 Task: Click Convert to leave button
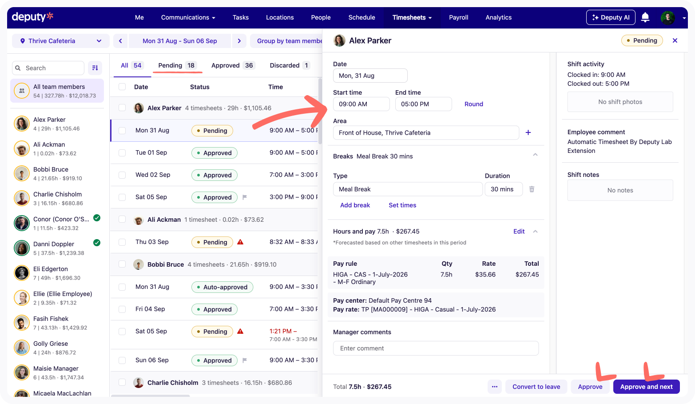click(x=536, y=387)
